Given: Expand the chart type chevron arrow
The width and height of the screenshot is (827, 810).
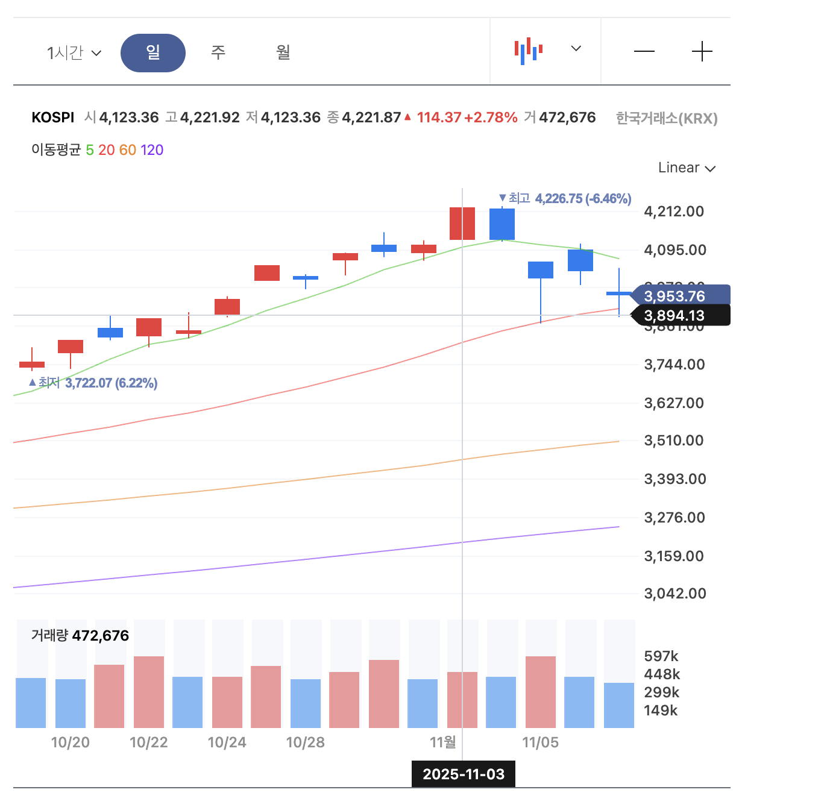Looking at the screenshot, I should click(576, 49).
